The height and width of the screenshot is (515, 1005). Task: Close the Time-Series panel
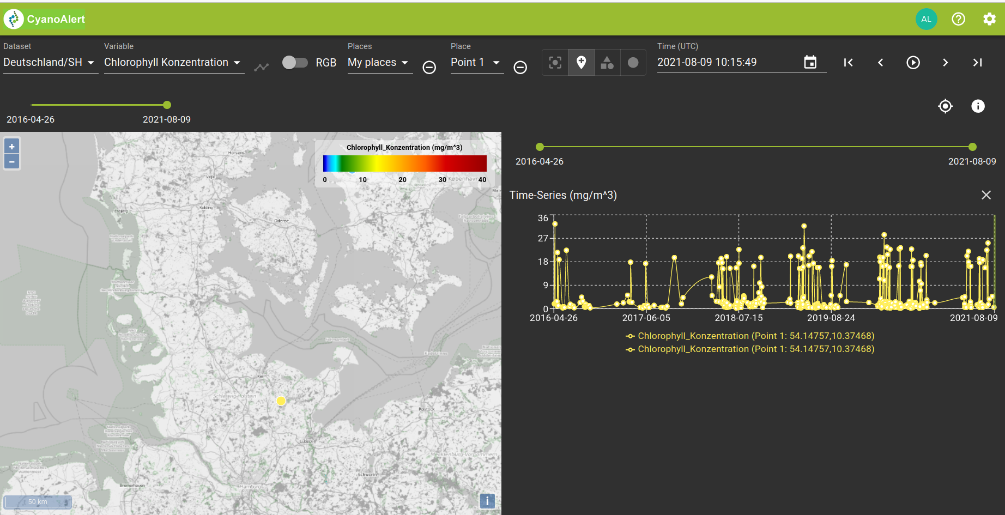986,195
